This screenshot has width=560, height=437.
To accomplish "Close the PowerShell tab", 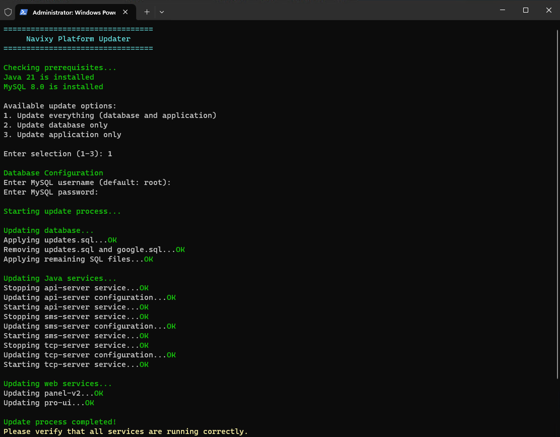I will (126, 12).
